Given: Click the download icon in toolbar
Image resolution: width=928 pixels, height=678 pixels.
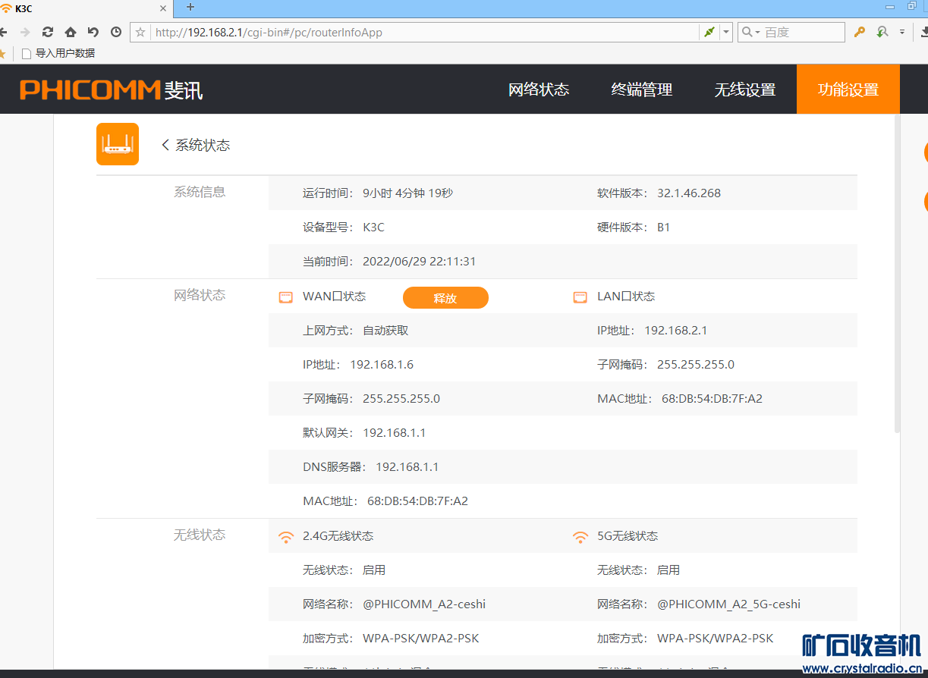Looking at the screenshot, I should [x=924, y=32].
